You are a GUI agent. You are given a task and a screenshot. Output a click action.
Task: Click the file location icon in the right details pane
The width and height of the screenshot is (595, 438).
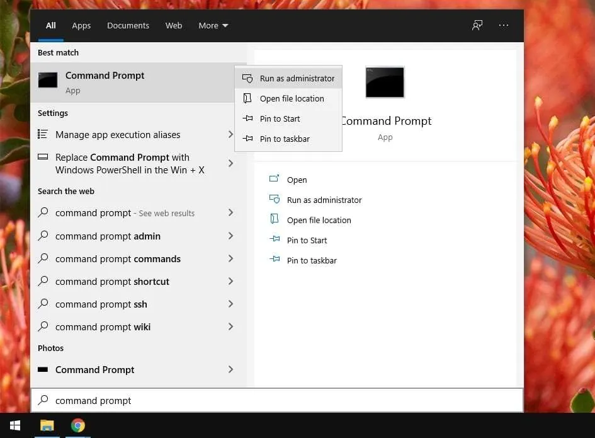coord(274,219)
